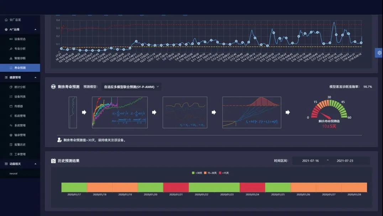The height and width of the screenshot is (216, 383).
Task: Go to 工单管理 in the sidebar
Action: (20, 154)
